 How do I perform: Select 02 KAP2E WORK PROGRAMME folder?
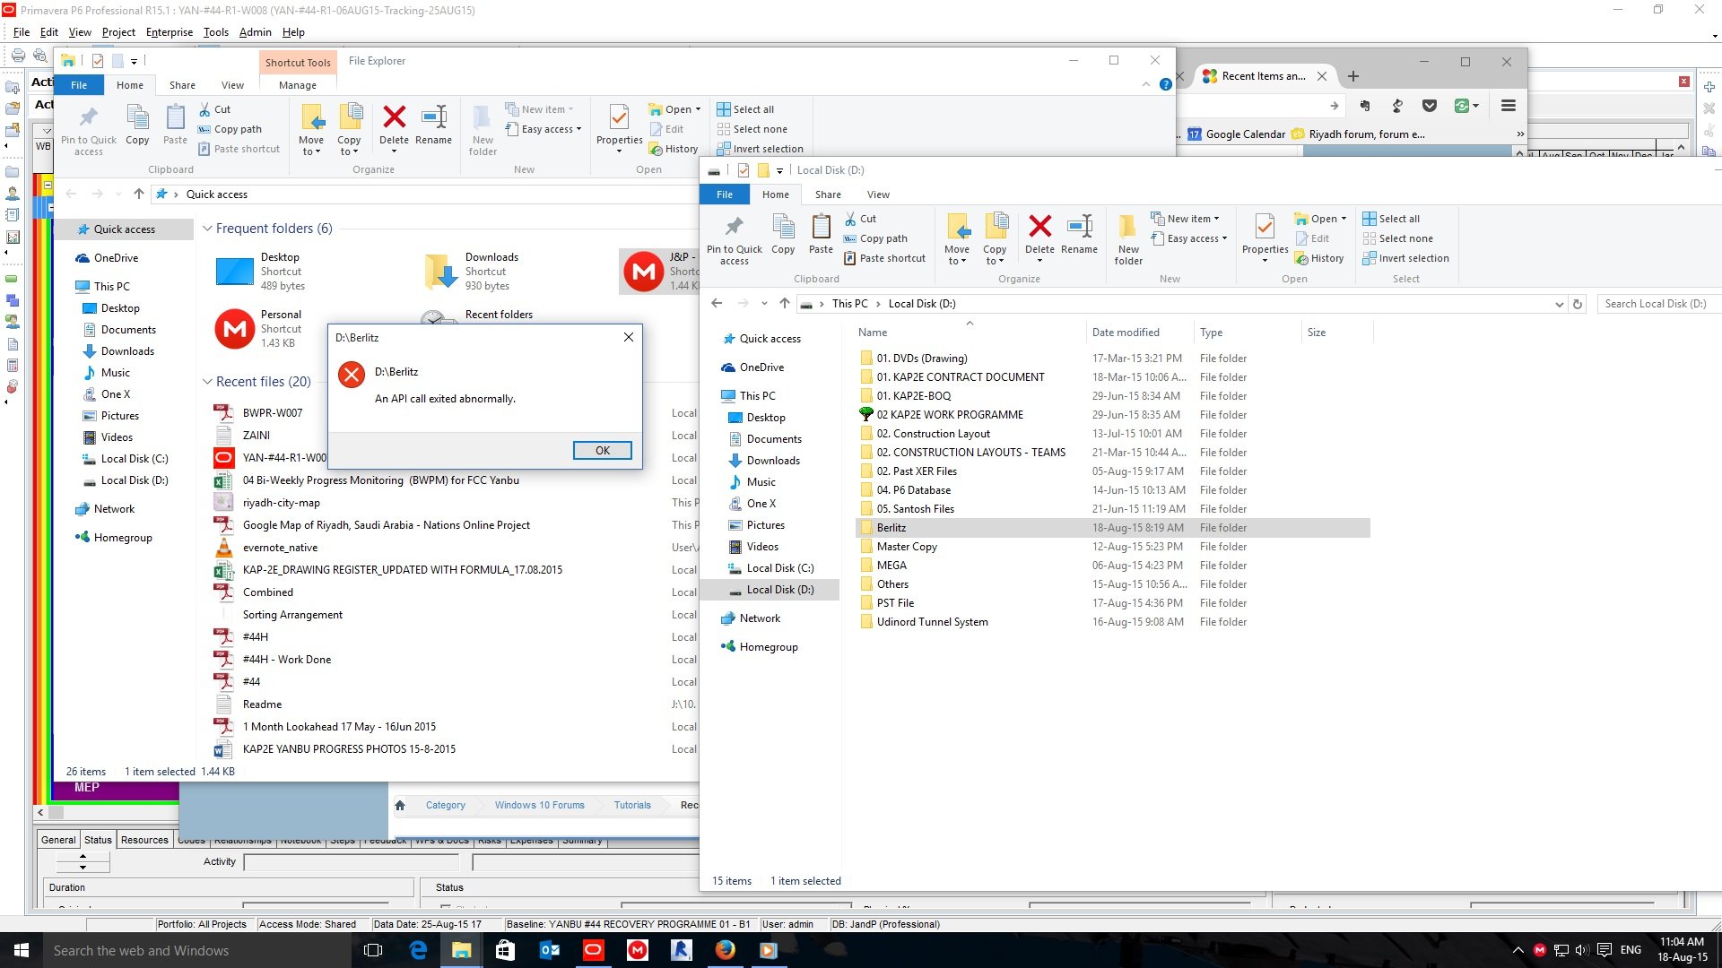pyautogui.click(x=1112, y=415)
